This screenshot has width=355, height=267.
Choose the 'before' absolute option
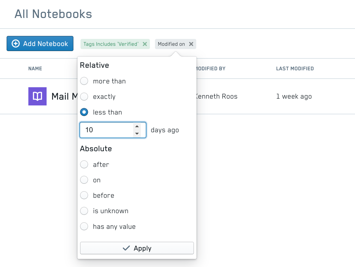[84, 195]
